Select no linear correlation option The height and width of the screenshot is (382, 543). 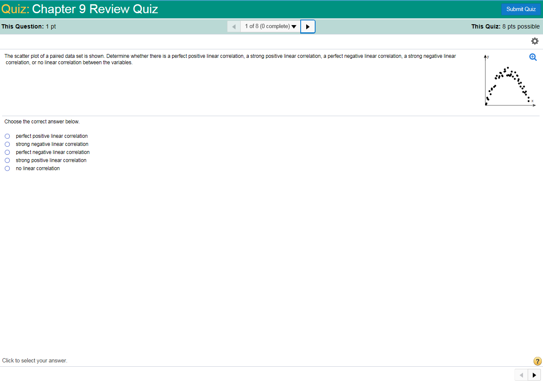(7, 168)
